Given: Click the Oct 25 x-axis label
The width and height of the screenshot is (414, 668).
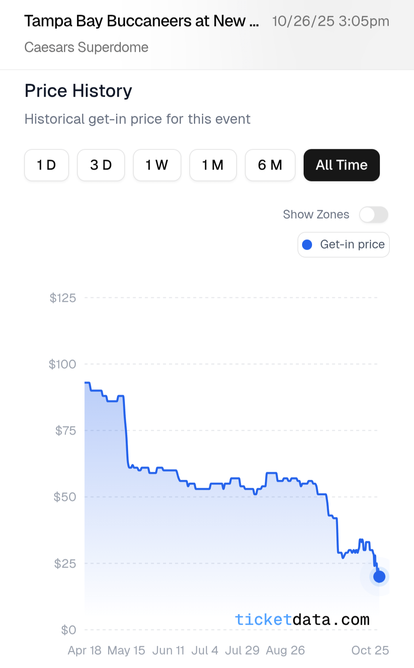Looking at the screenshot, I should click(x=370, y=650).
